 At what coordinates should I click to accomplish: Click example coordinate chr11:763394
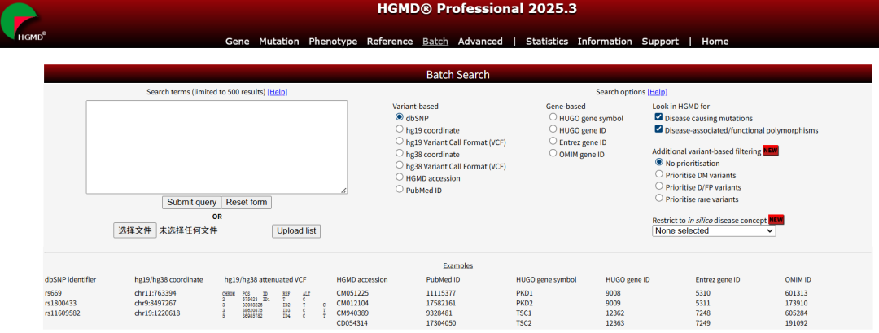(x=155, y=293)
